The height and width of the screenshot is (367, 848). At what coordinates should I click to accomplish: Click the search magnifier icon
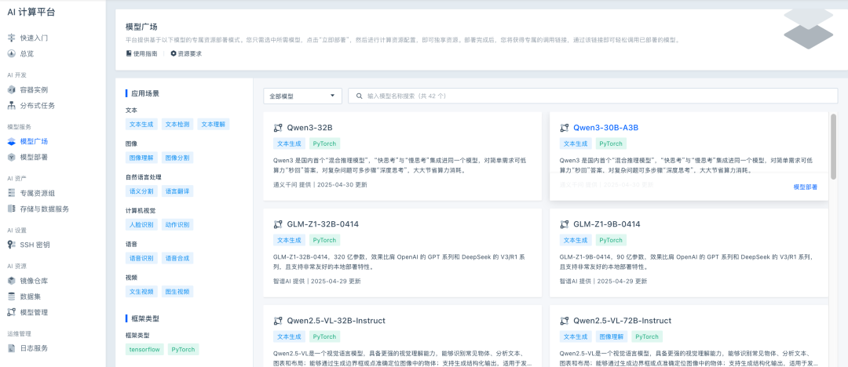[x=359, y=96]
